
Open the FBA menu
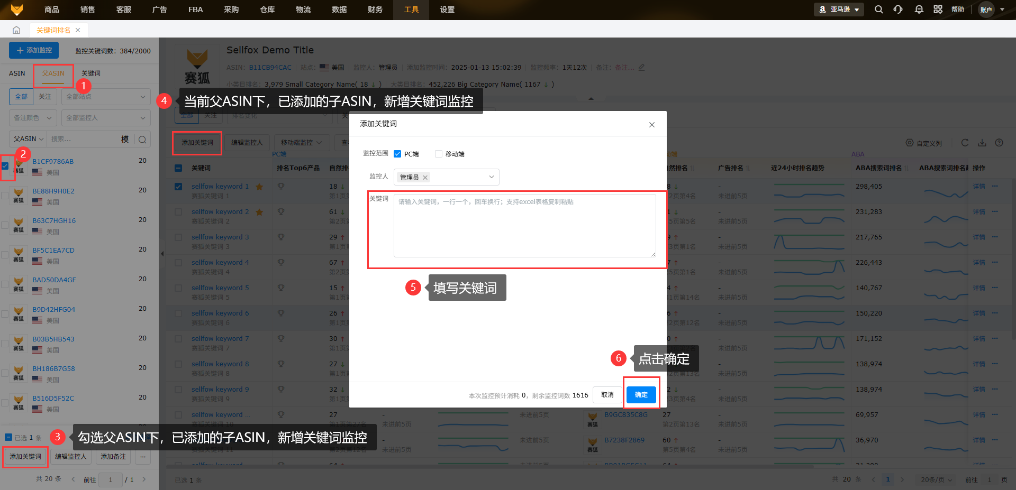tap(196, 10)
